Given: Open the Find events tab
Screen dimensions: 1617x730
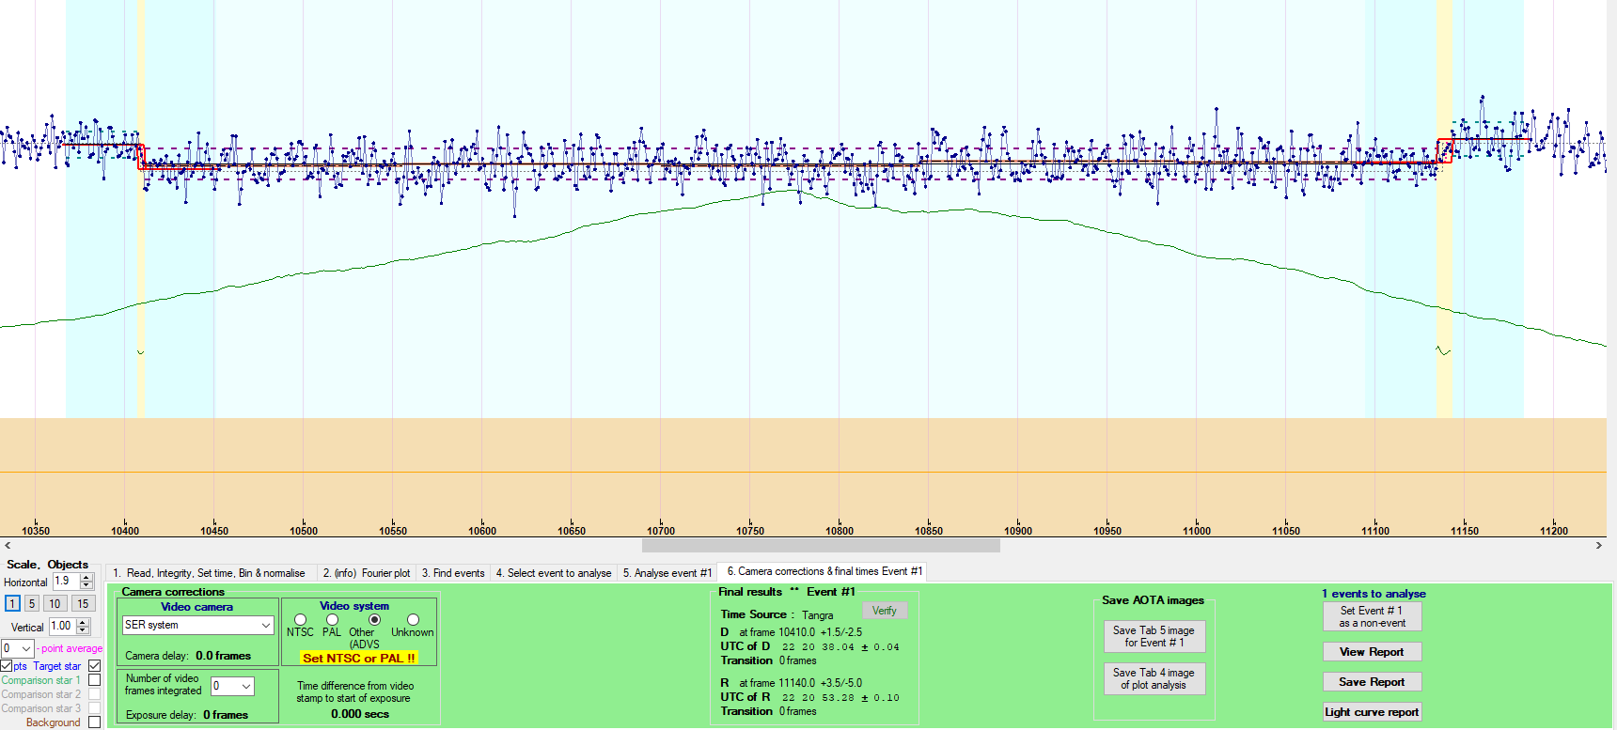Looking at the screenshot, I should [x=453, y=573].
